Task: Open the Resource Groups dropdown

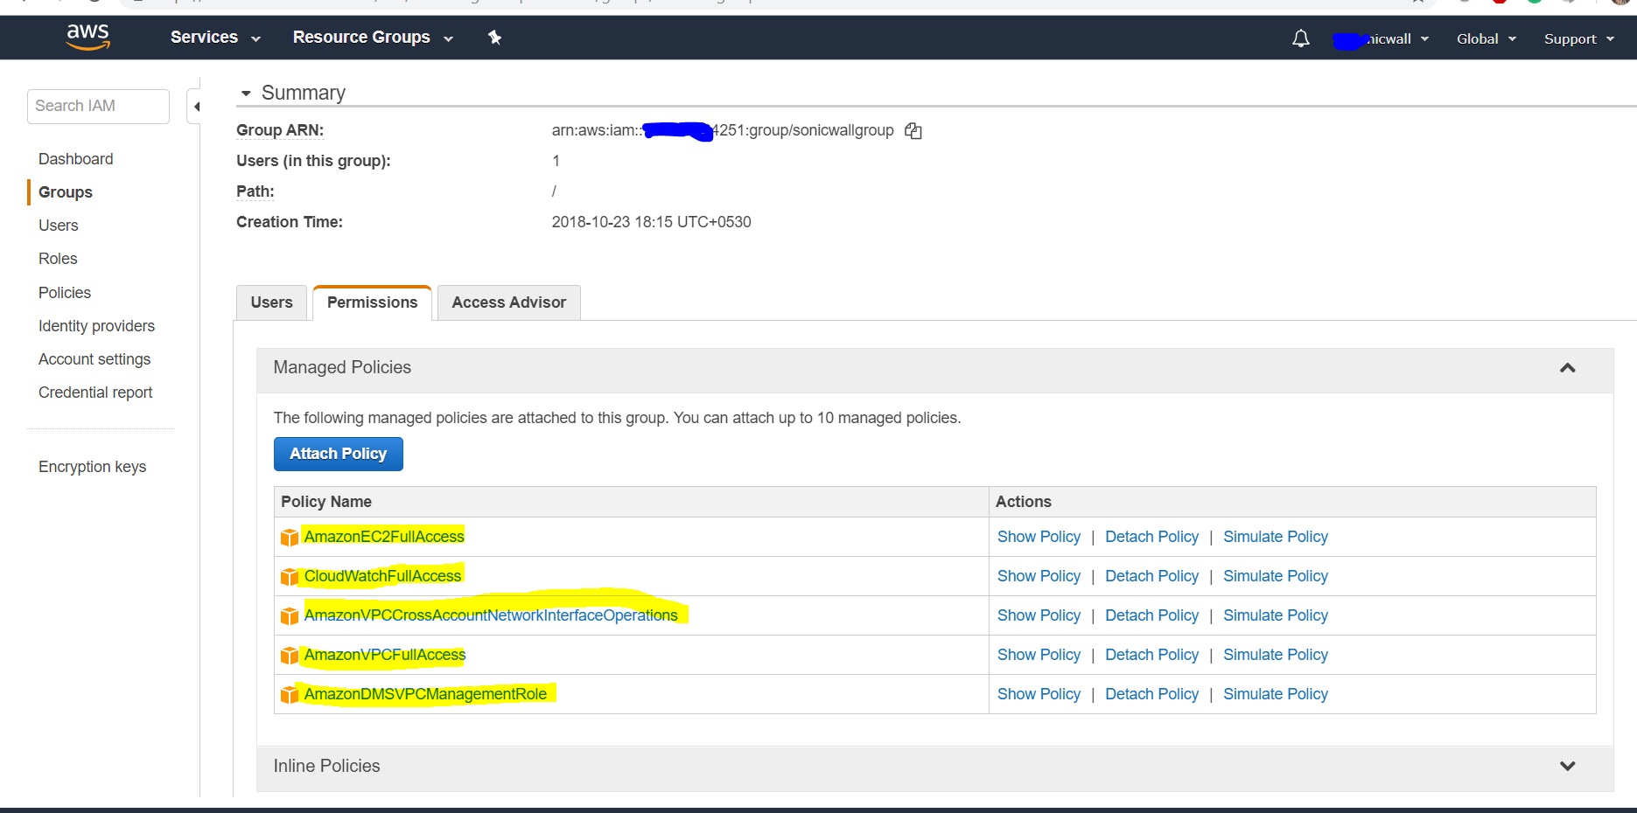Action: coord(373,38)
